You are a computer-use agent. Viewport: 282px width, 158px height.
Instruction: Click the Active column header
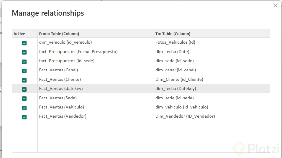point(19,34)
